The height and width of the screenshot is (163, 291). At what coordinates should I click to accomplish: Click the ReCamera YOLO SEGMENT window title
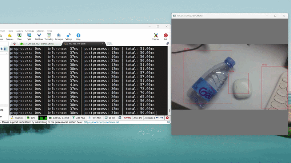(x=190, y=16)
